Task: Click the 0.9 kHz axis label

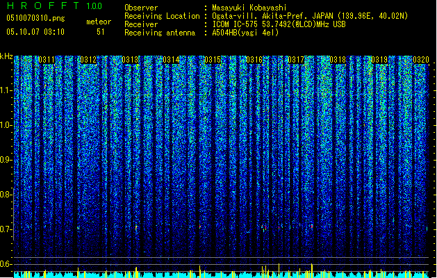Action: [6, 160]
